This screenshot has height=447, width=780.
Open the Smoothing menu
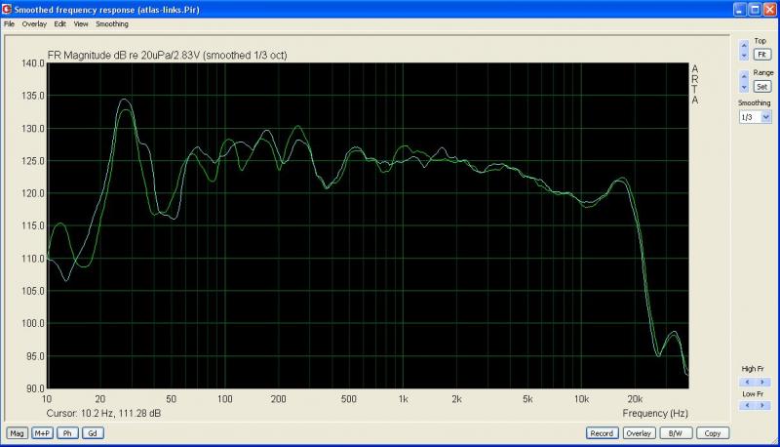(112, 23)
